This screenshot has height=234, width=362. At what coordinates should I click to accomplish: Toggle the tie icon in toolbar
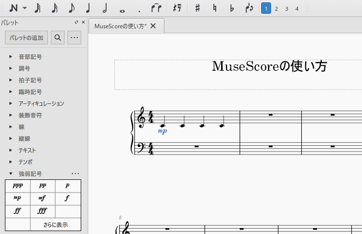tap(157, 8)
